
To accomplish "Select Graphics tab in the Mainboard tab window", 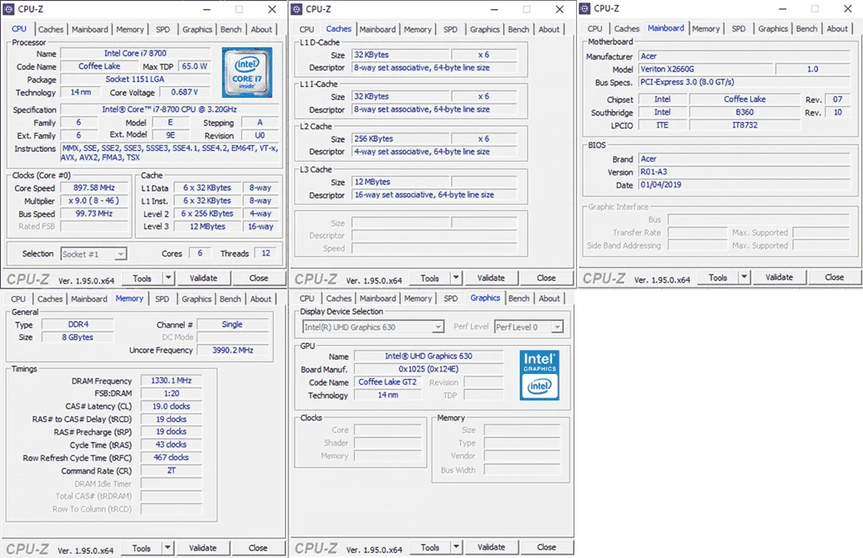I will [x=773, y=29].
